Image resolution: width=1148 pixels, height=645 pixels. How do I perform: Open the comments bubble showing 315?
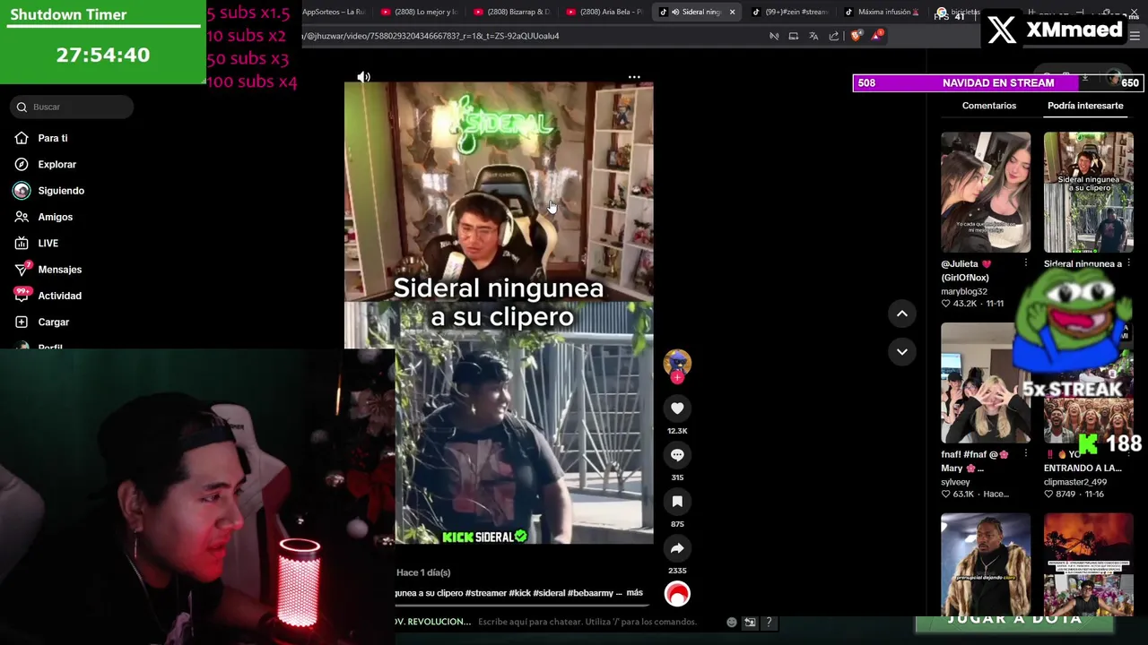point(677,455)
